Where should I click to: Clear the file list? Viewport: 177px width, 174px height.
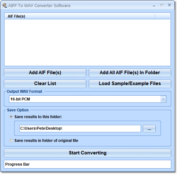(x=45, y=83)
